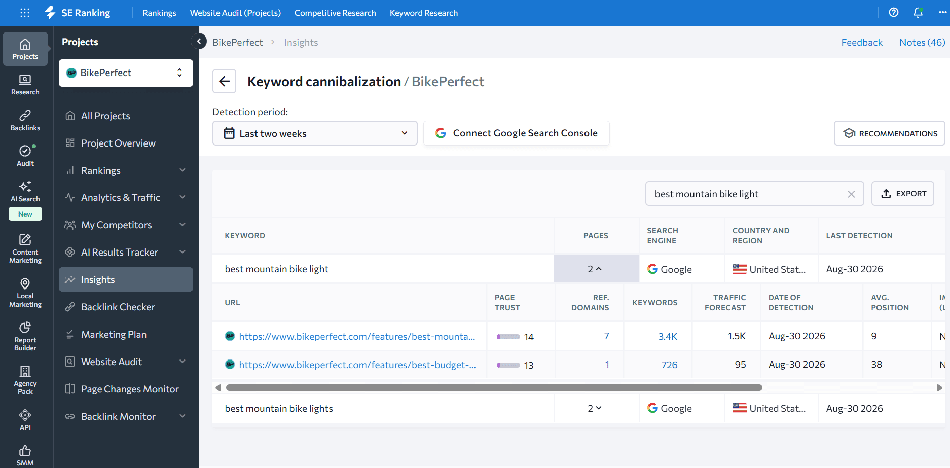The width and height of the screenshot is (950, 468).
Task: Open Notes (46) link
Action: point(922,42)
